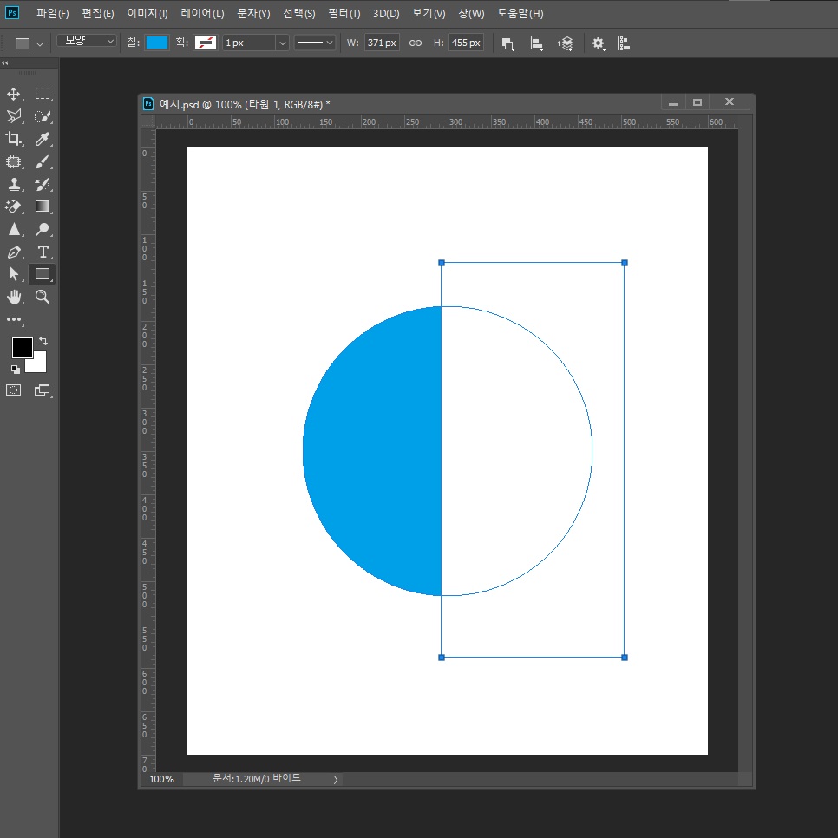Select the Quick Selection tool
This screenshot has width=838, height=838.
point(43,116)
